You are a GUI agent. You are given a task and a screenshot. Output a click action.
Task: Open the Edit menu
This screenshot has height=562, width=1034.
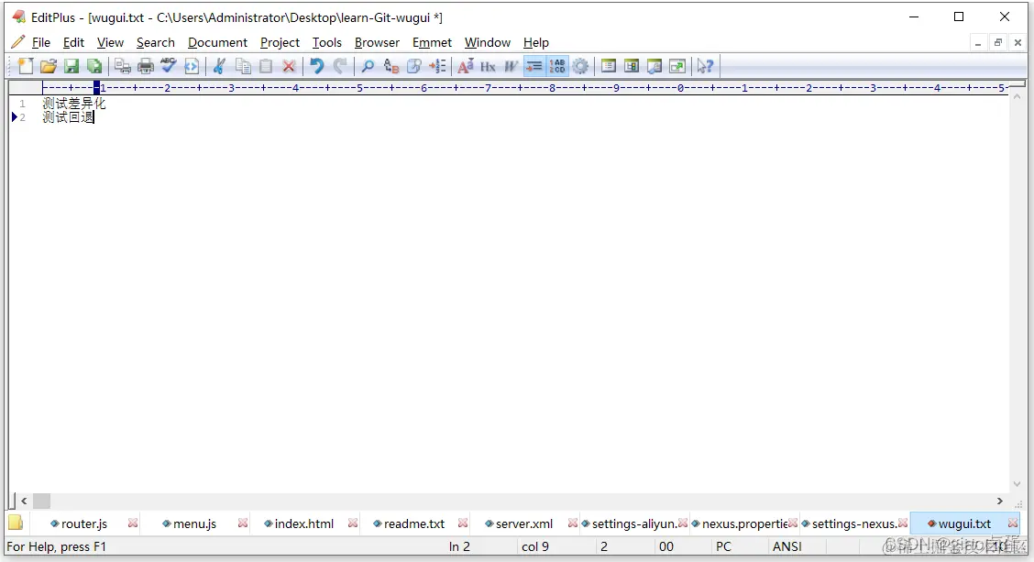(x=73, y=42)
